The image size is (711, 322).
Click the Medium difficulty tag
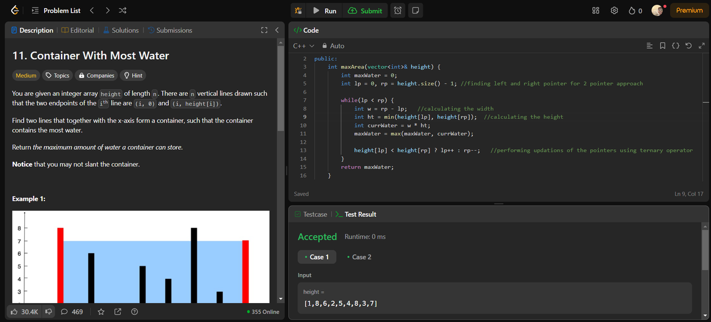tap(25, 75)
